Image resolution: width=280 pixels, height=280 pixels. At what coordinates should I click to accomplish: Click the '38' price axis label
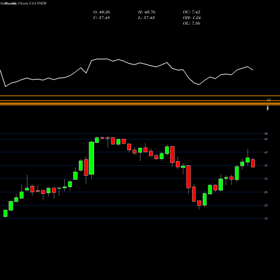point(266,165)
